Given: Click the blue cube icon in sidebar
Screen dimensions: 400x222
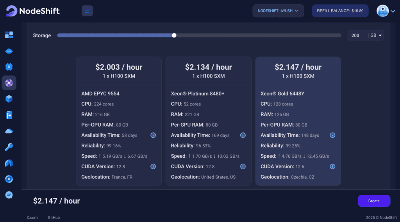Looking at the screenshot, I should [9, 99].
